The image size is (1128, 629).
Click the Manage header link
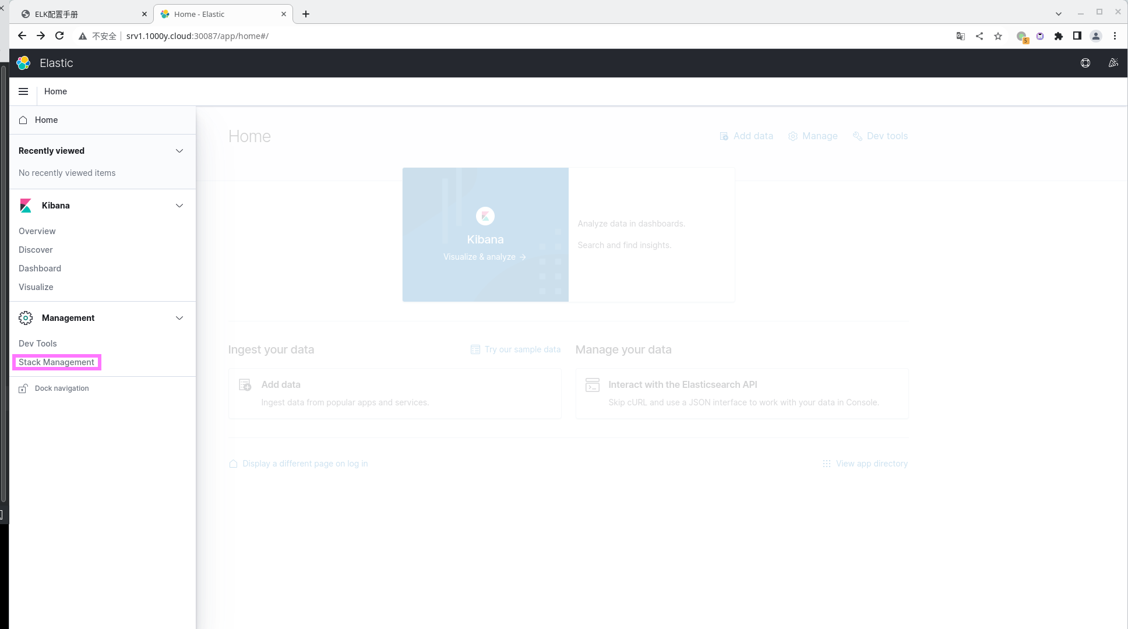click(x=813, y=136)
